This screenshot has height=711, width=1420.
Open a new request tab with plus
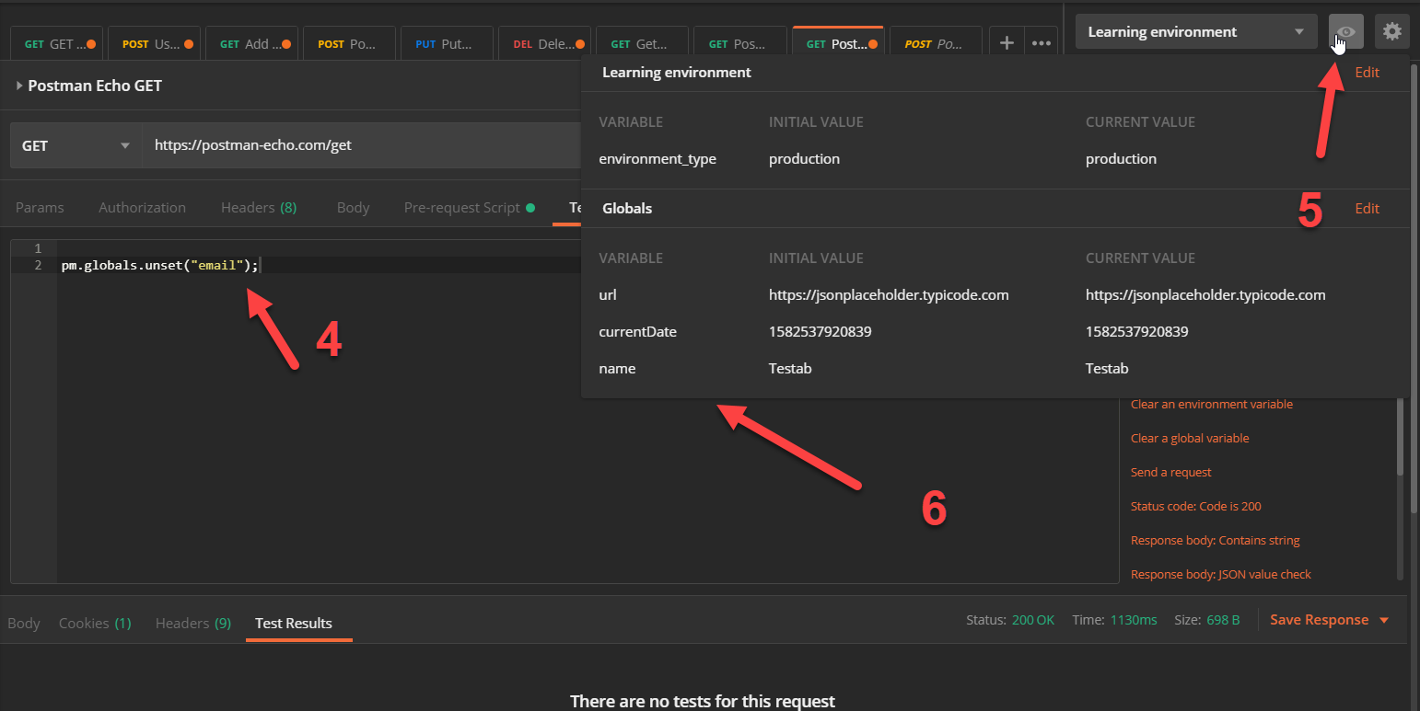click(x=1007, y=43)
